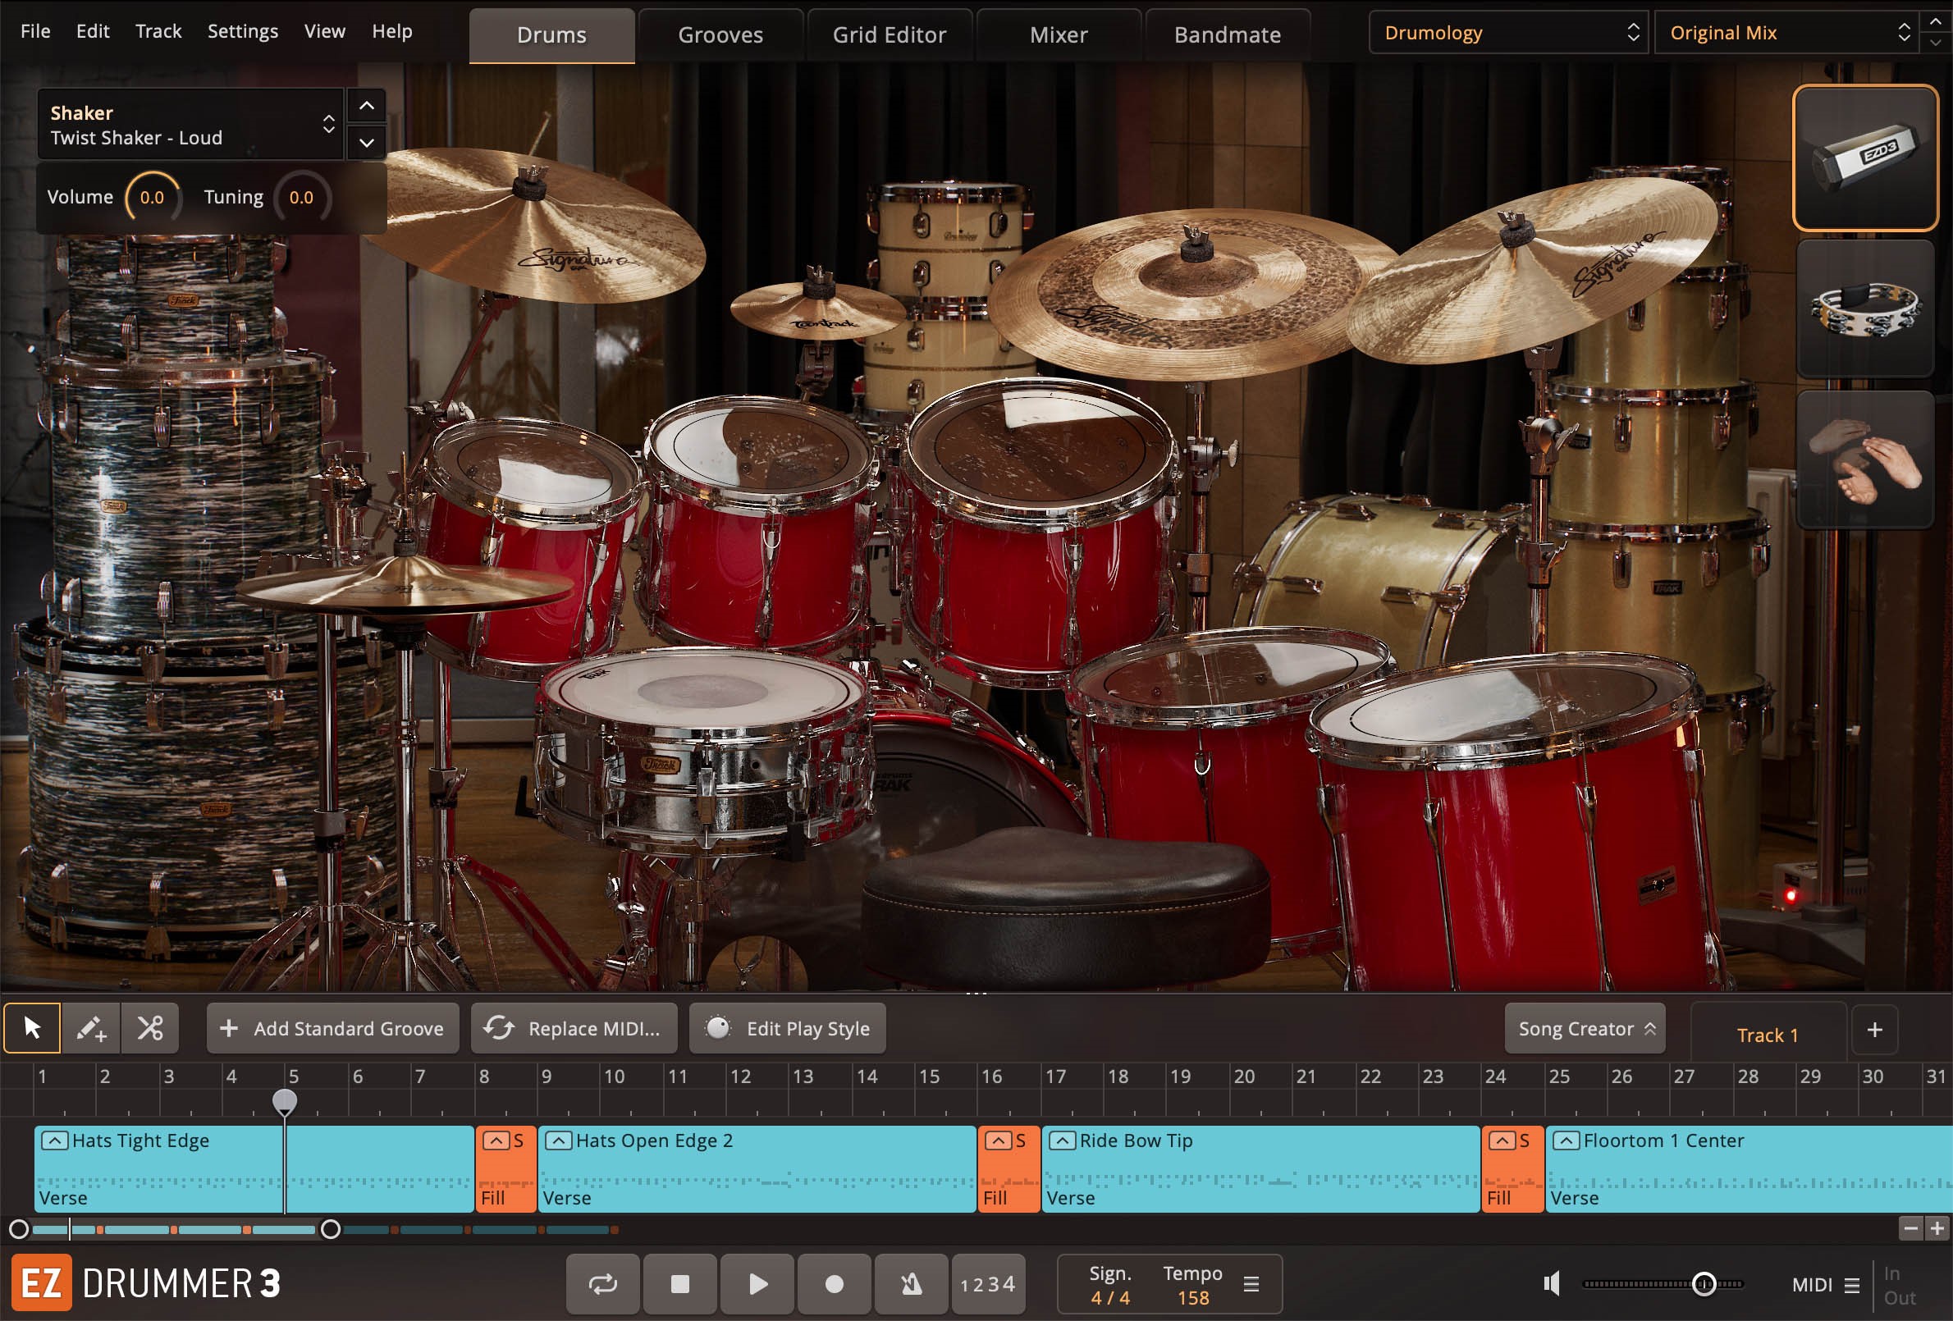The height and width of the screenshot is (1321, 1953).
Task: Zoom in timeline with plus button
Action: click(1937, 1228)
